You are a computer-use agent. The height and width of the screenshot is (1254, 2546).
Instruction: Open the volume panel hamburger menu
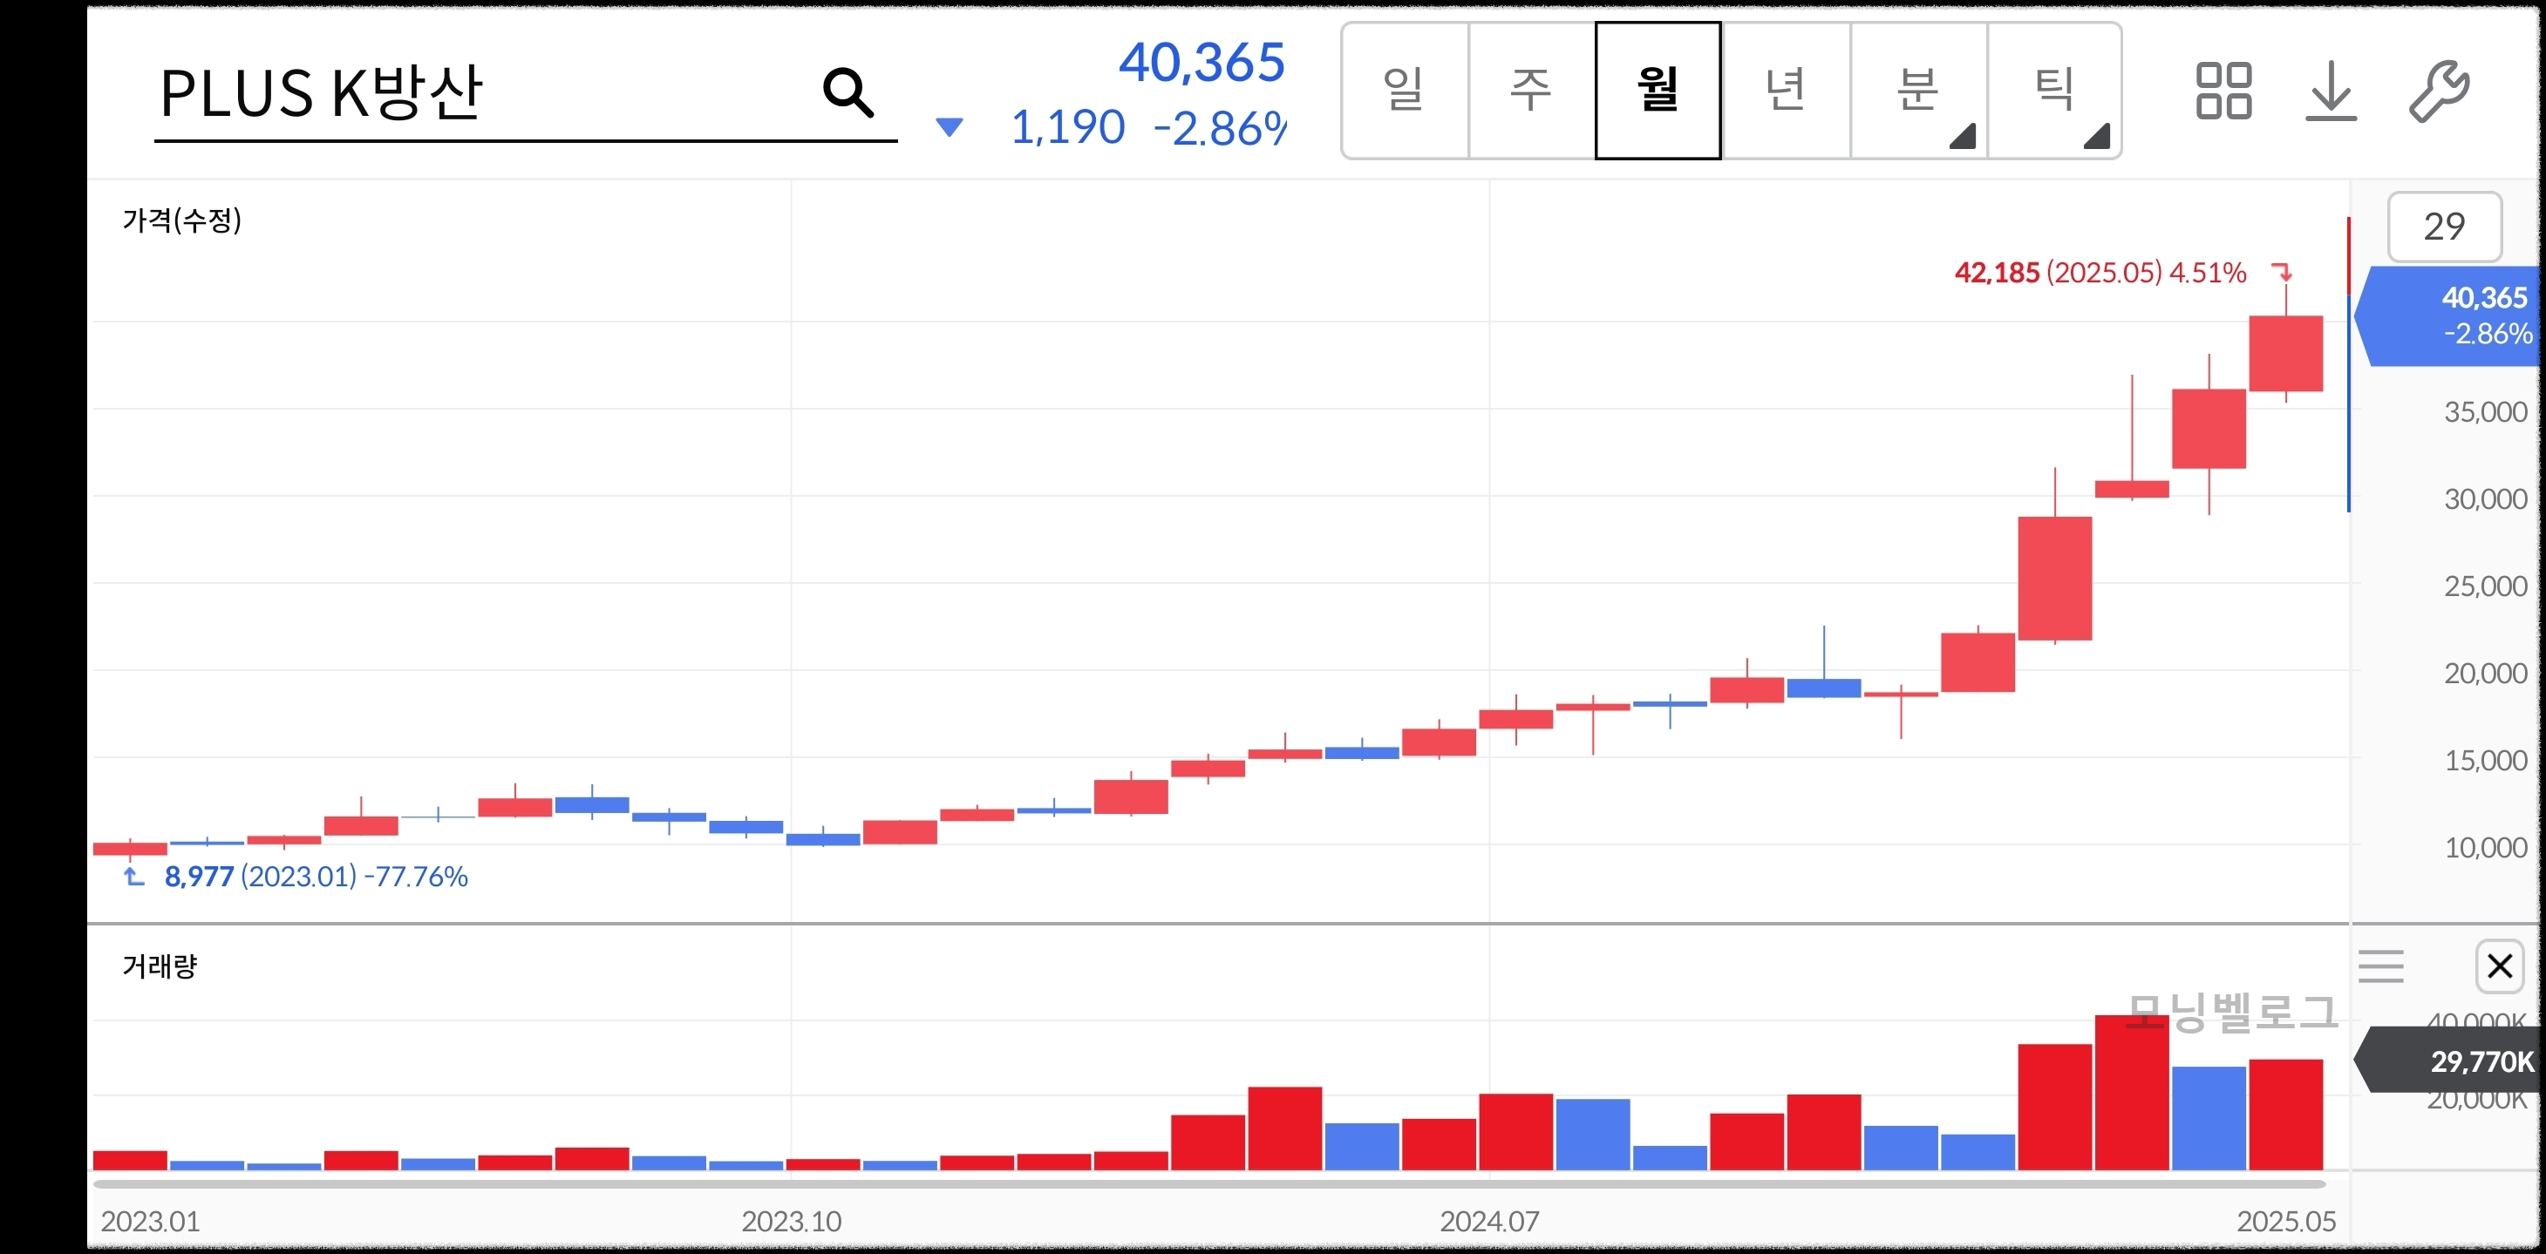2380,966
